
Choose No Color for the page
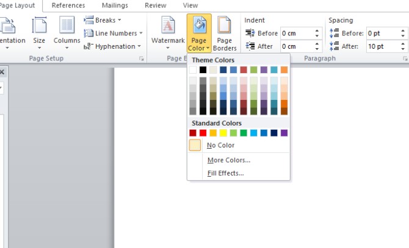pyautogui.click(x=239, y=145)
